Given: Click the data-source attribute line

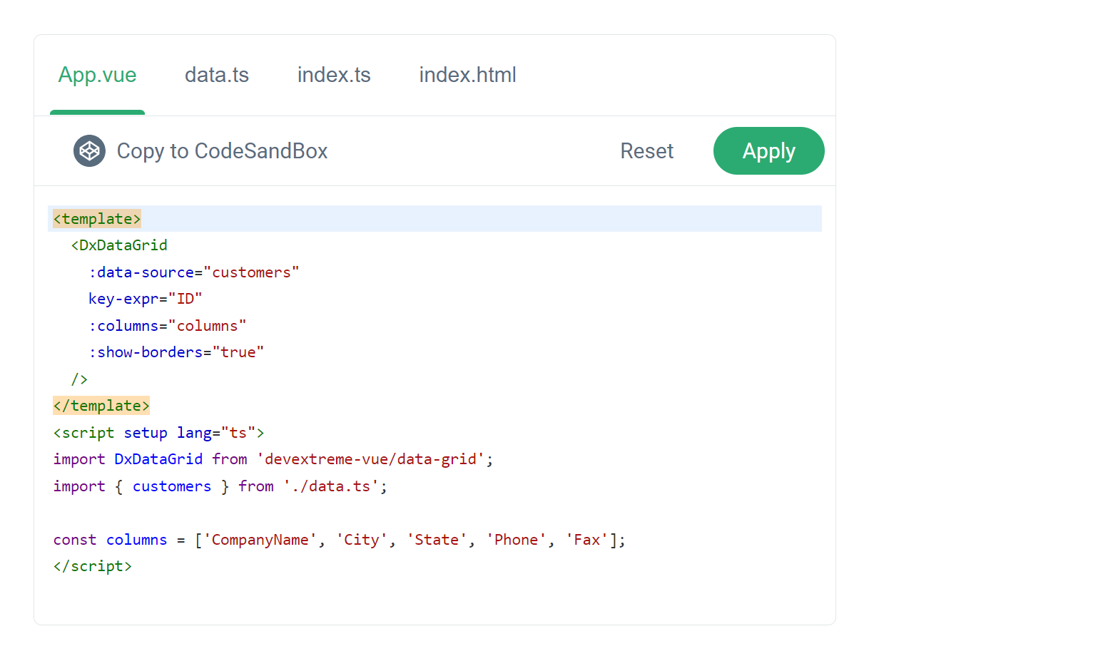Looking at the screenshot, I should (x=193, y=272).
